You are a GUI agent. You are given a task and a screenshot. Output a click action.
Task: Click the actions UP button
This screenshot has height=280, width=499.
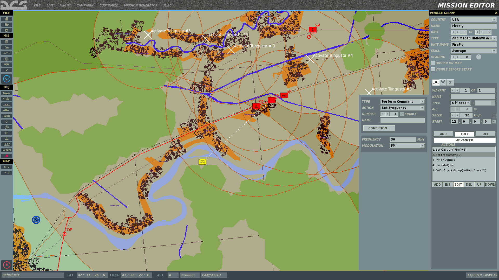pyautogui.click(x=479, y=185)
